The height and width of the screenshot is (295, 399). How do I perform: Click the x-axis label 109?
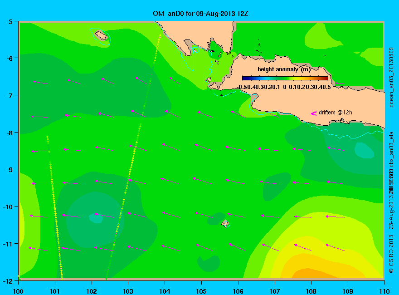pyautogui.click(x=348, y=291)
